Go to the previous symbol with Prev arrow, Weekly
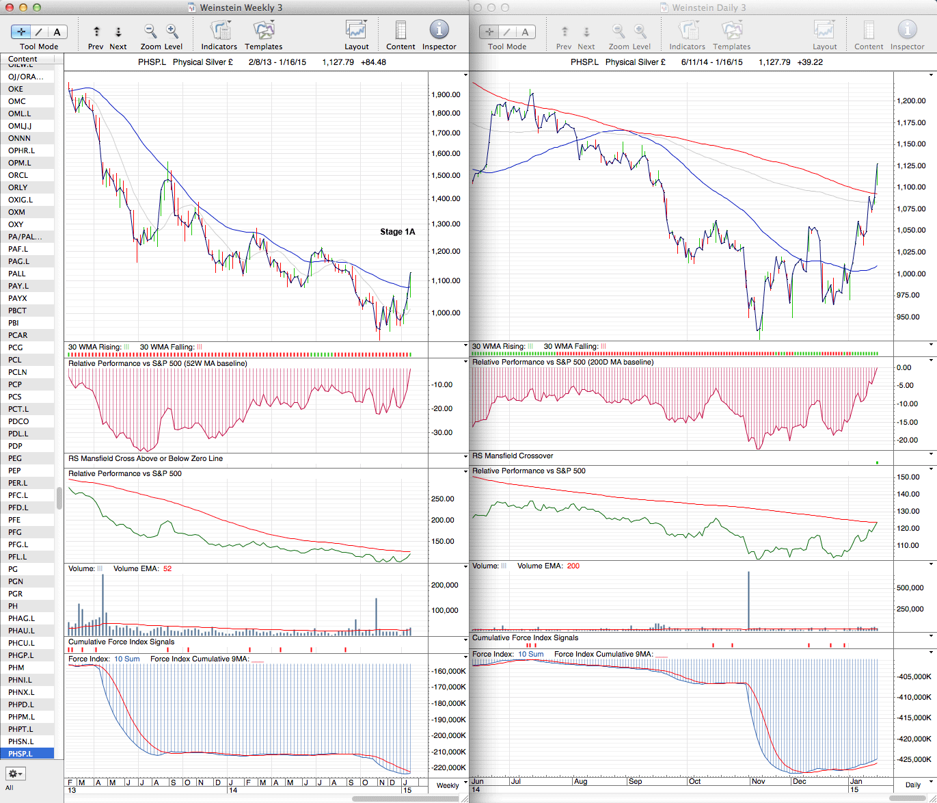This screenshot has width=937, height=803. pos(96,32)
